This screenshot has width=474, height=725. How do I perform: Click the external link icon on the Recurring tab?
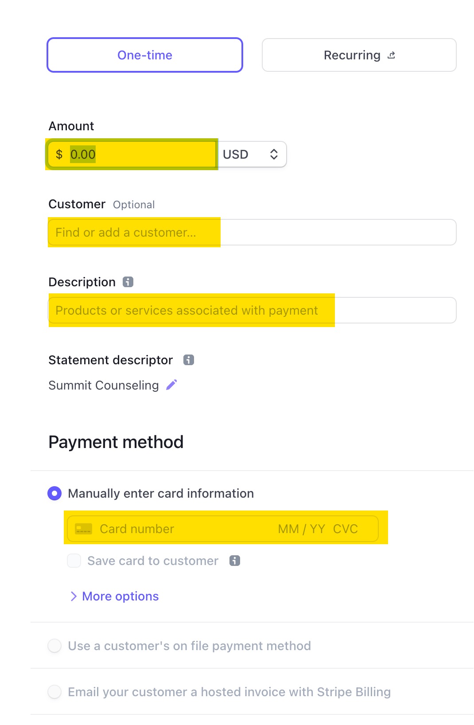392,55
